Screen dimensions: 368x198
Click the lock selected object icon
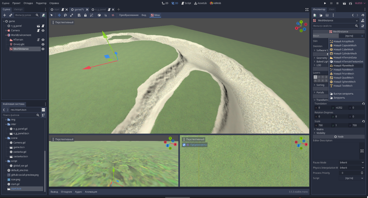point(85,15)
